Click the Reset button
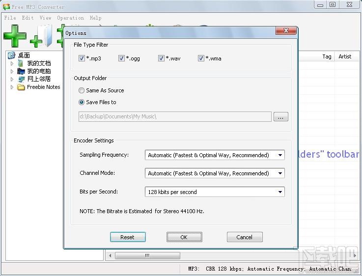This screenshot has height=276, width=362. (x=128, y=237)
